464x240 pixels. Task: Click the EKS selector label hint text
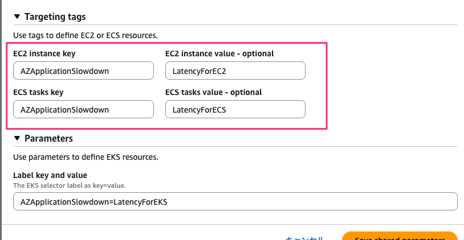click(x=69, y=185)
